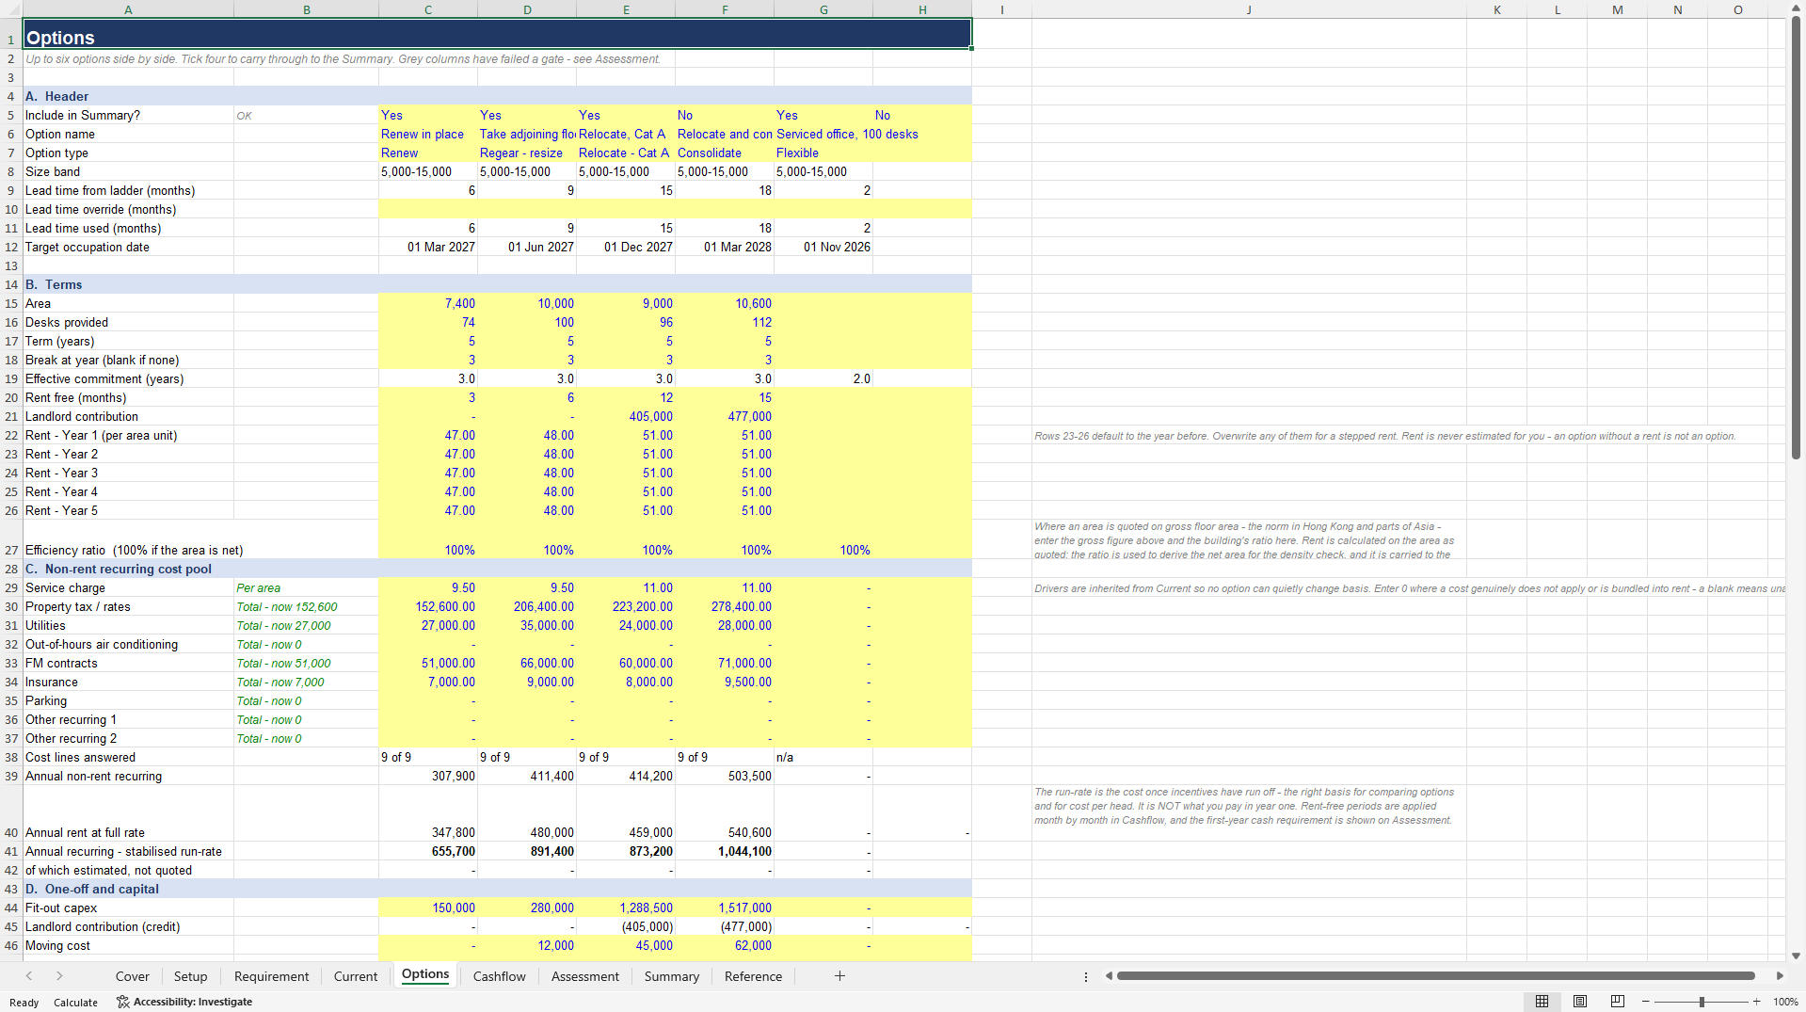Select landlord contribution 405,000 in row 21
Viewport: 1806px width, 1012px height.
click(626, 416)
